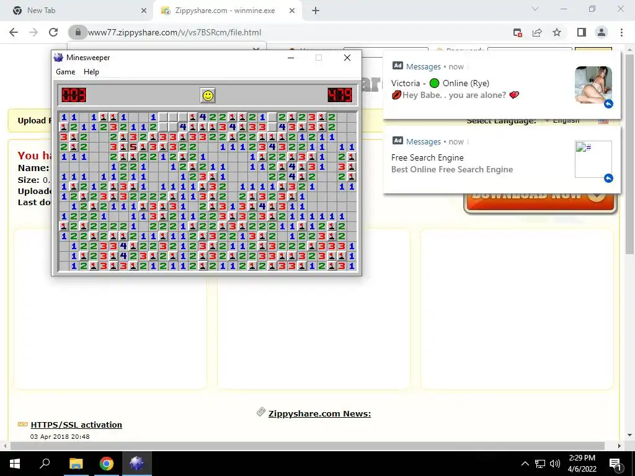Click 'Best Online Free Search Engine' text
Viewport: 635px width, 476px height.
pos(452,169)
